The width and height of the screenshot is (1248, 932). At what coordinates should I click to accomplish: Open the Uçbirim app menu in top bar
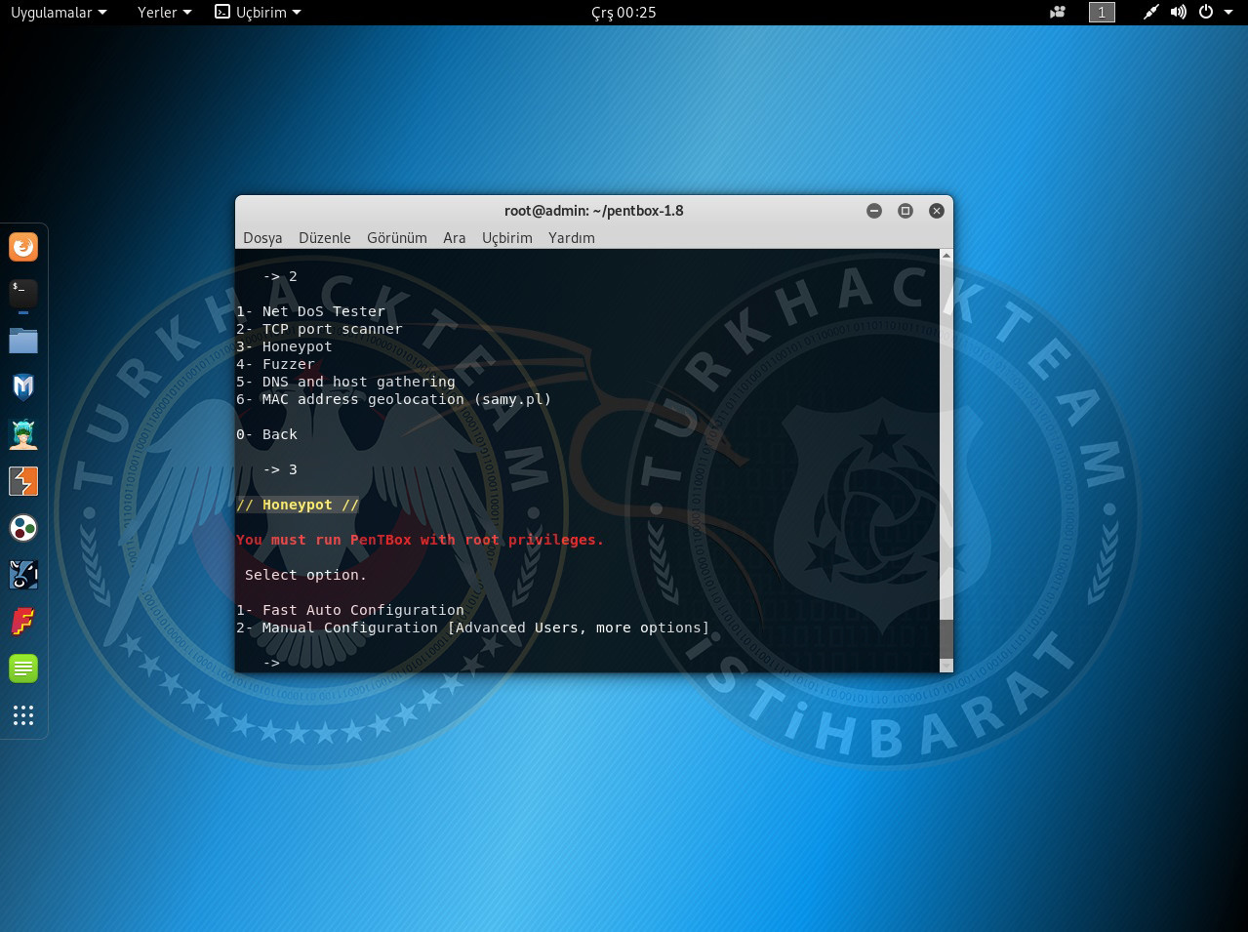tap(259, 13)
